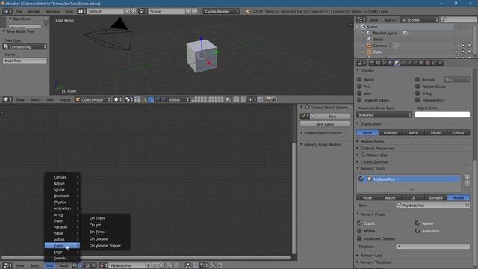Toggle the Camera restrict render icon
The height and width of the screenshot is (269, 478).
470,46
